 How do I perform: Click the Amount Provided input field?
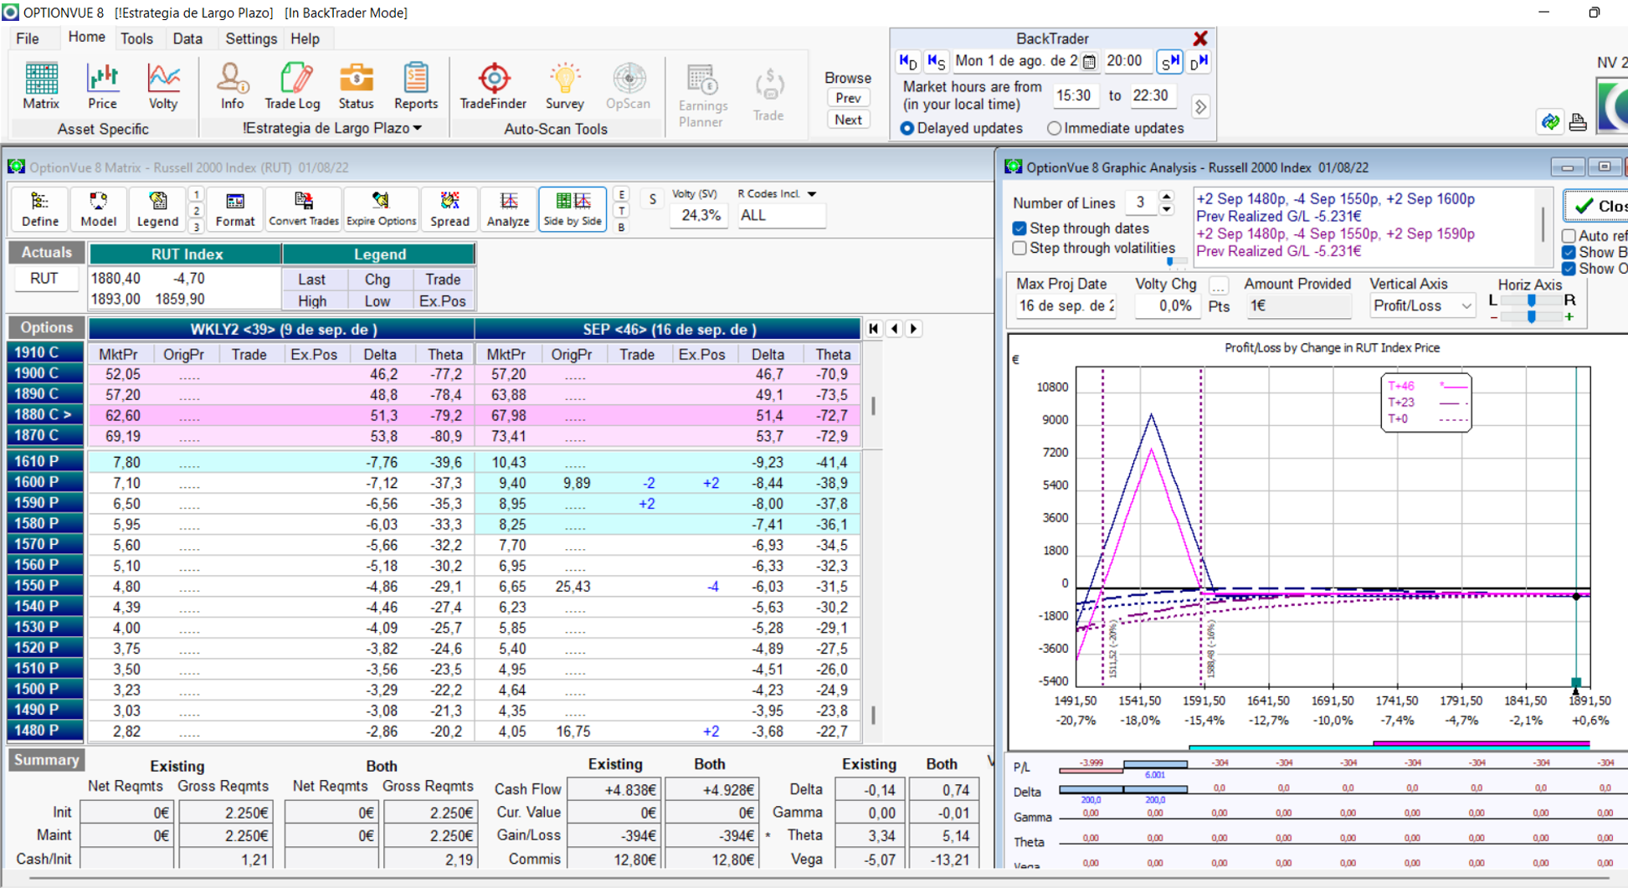tap(1298, 306)
